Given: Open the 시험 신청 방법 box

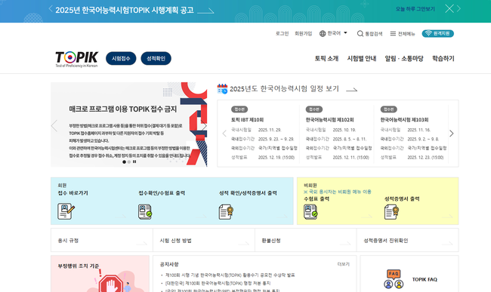Looking at the screenshot, I should click(x=204, y=240).
